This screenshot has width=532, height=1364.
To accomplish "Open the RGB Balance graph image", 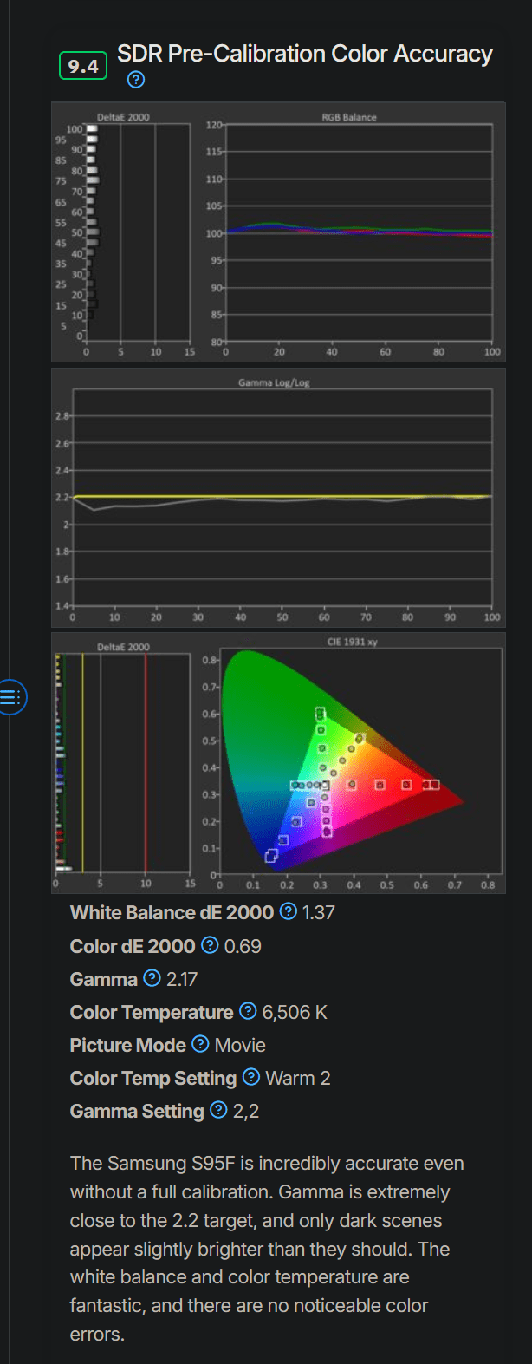I will click(350, 232).
